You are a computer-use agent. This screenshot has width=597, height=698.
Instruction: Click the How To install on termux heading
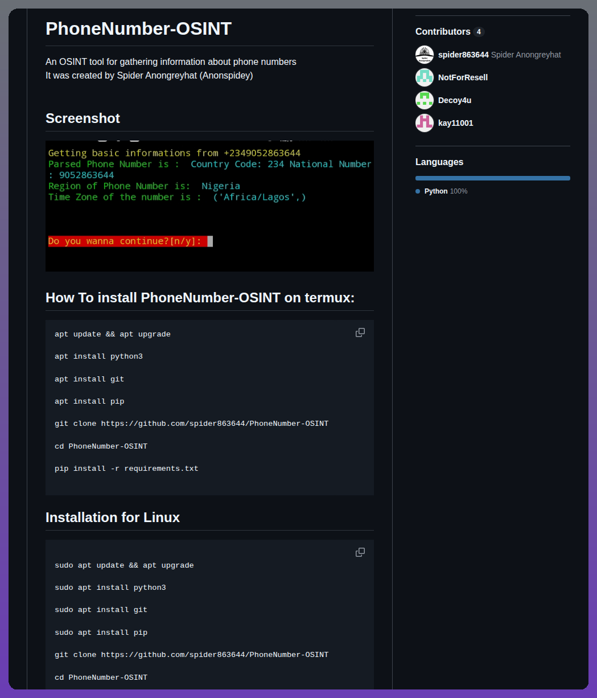(200, 298)
